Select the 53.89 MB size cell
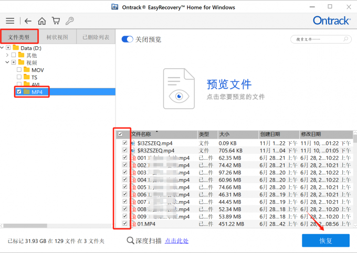This screenshot has height=253, width=357. coord(230,217)
